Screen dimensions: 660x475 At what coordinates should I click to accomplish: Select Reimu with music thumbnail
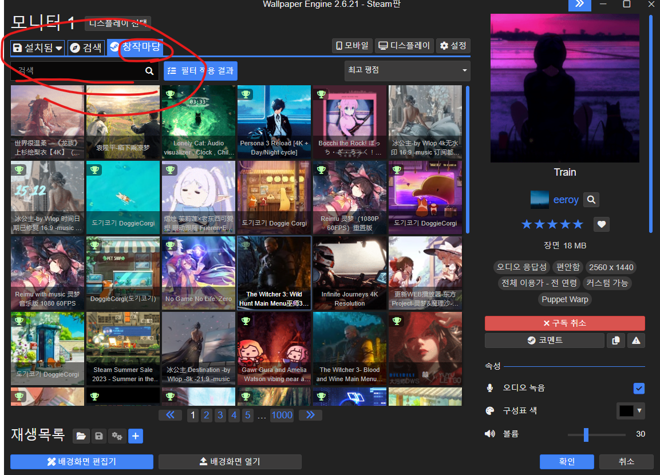[47, 273]
